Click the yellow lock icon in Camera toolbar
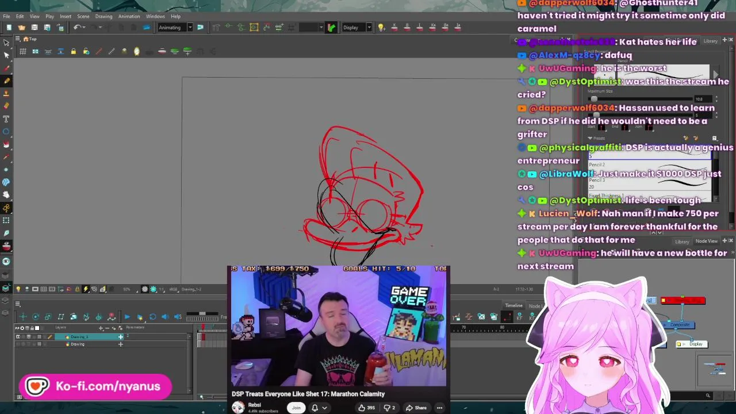This screenshot has height=414, width=736. (73, 52)
